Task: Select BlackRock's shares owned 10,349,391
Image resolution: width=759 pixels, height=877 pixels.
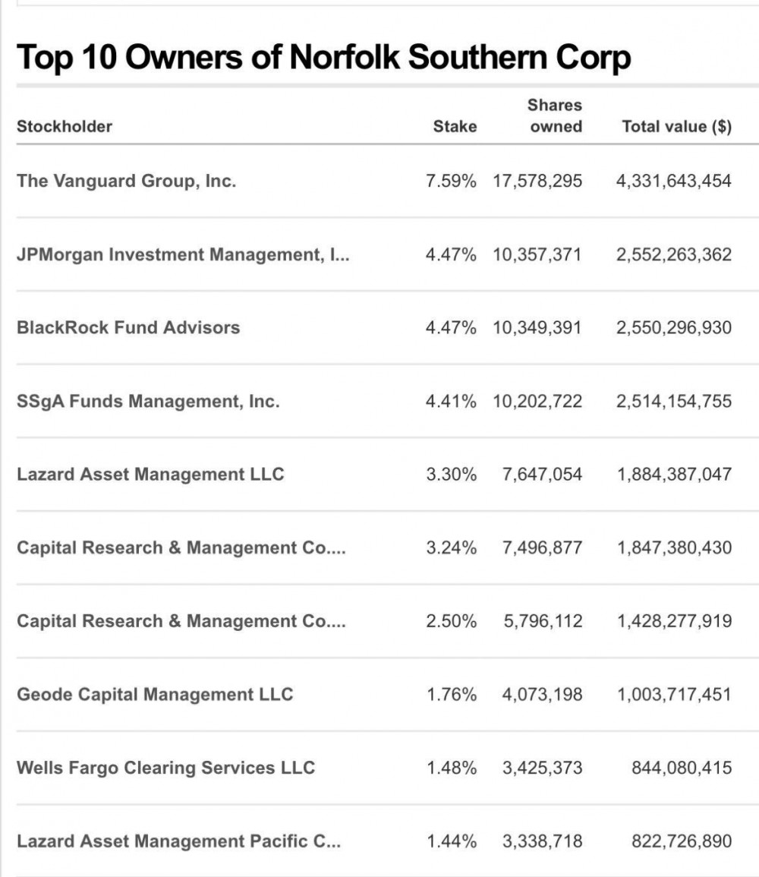Action: [537, 328]
